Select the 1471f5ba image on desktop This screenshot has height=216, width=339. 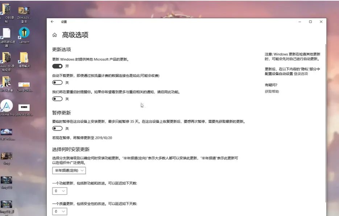click(x=7, y=134)
